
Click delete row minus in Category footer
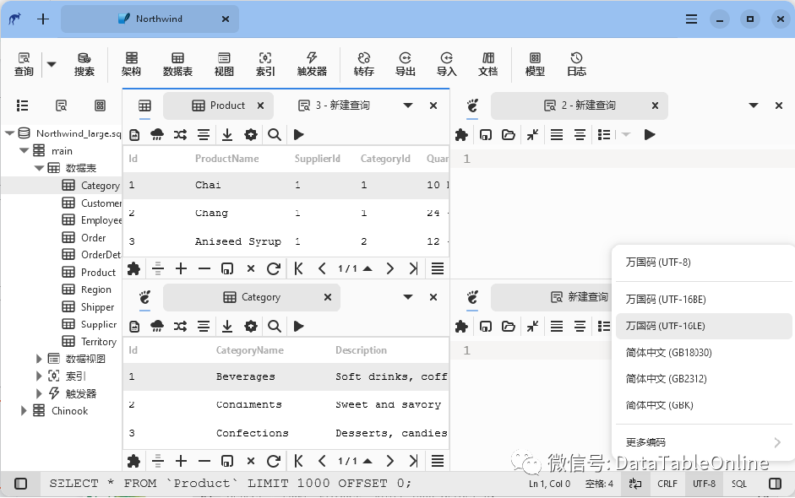coord(204,461)
